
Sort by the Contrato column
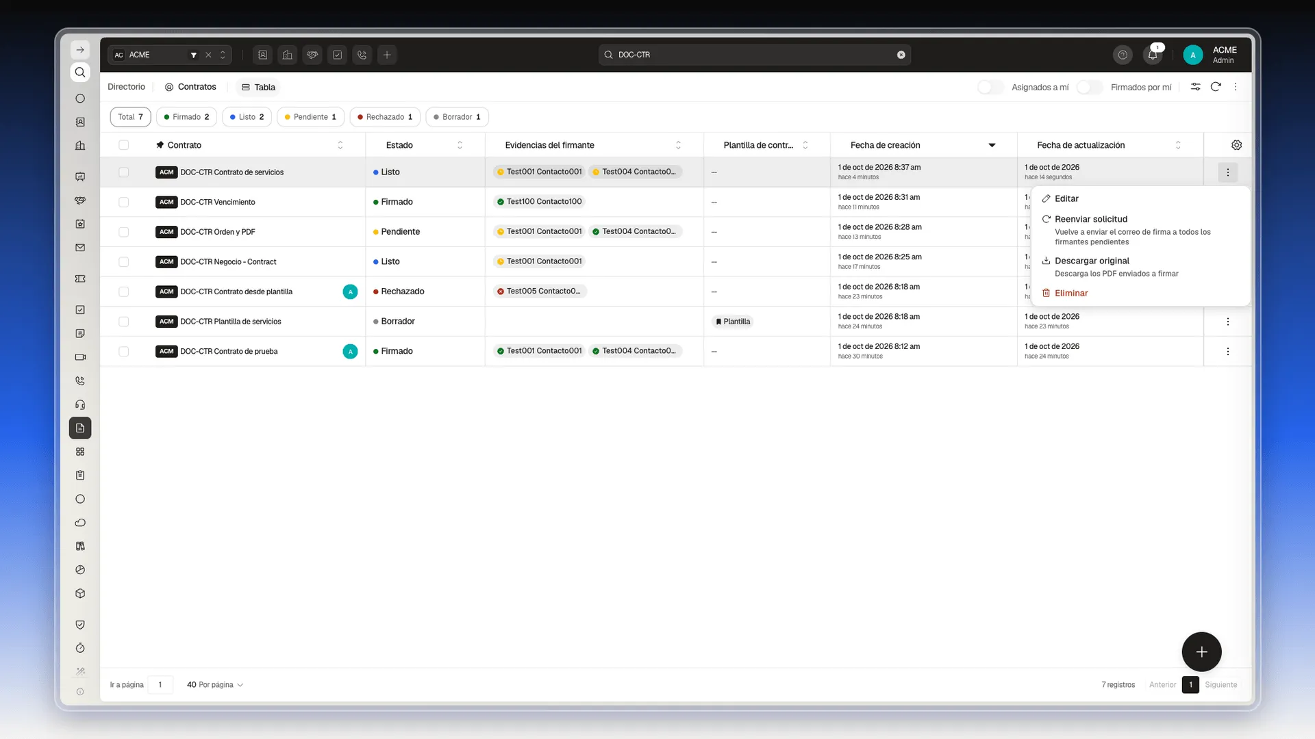pyautogui.click(x=340, y=145)
